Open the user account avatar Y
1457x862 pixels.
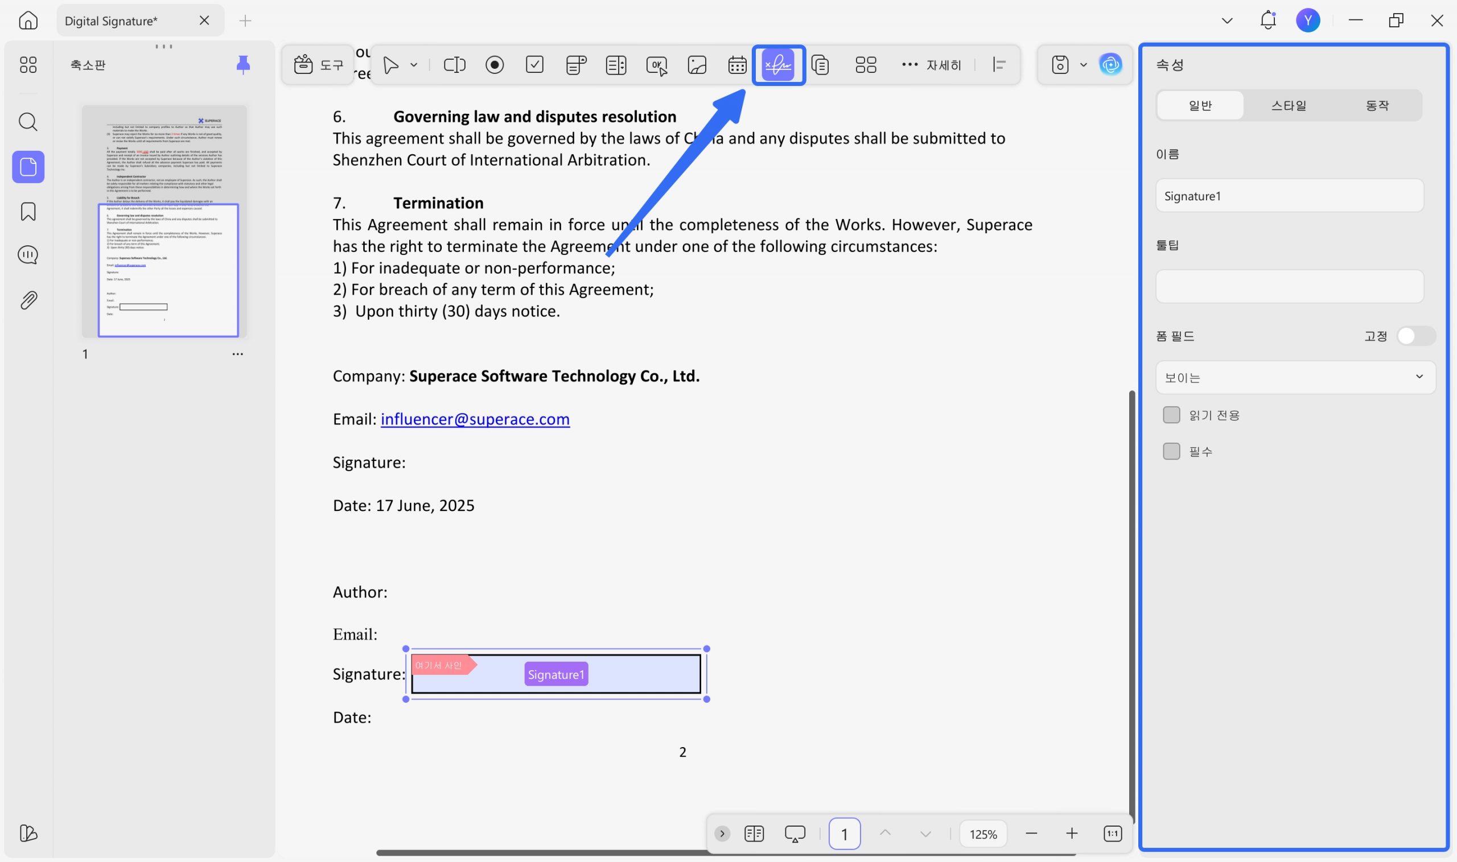tap(1308, 20)
